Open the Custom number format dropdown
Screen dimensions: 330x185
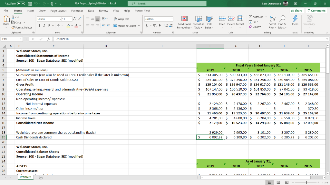coord(172,19)
